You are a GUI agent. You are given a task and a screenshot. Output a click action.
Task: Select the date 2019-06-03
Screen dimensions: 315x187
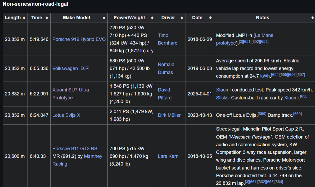(200, 69)
